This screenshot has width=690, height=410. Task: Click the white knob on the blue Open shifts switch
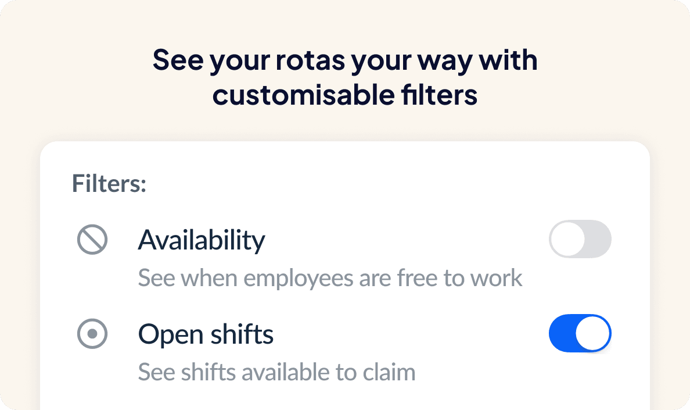click(x=592, y=333)
